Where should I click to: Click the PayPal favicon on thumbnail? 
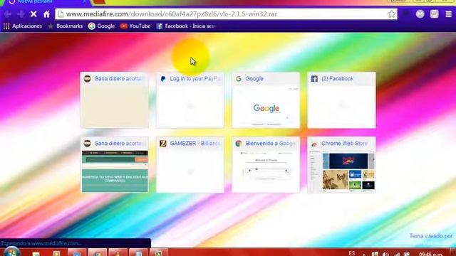click(163, 79)
